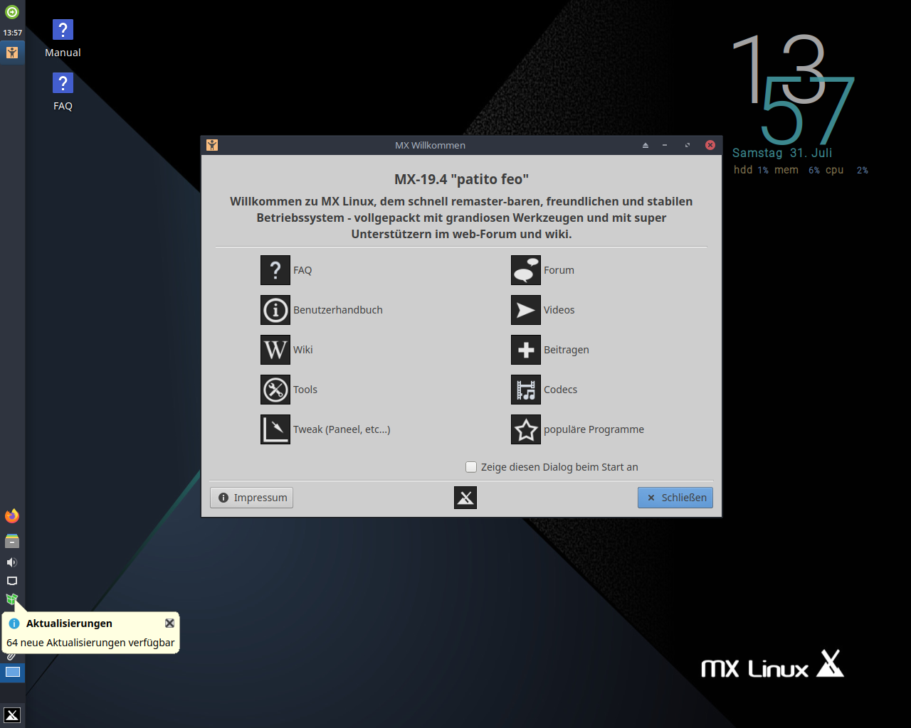The height and width of the screenshot is (728, 911).
Task: Click the volume speaker panel icon
Action: [x=12, y=562]
